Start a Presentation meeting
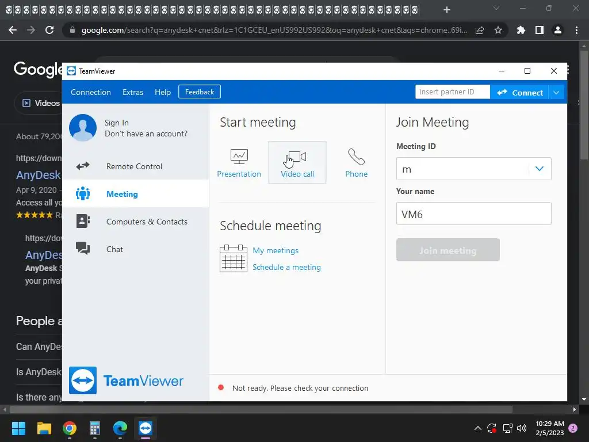 pyautogui.click(x=239, y=163)
